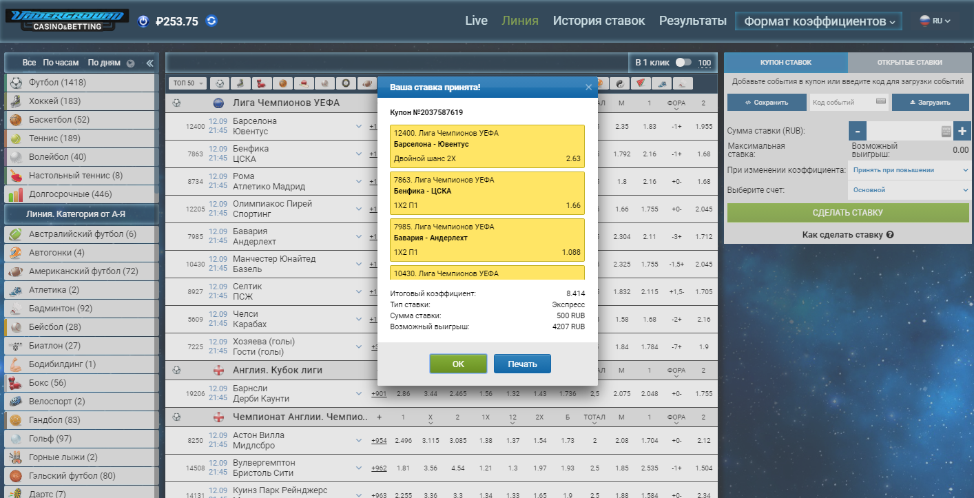
Task: Click the Сохранить coupon button
Action: [x=767, y=102]
